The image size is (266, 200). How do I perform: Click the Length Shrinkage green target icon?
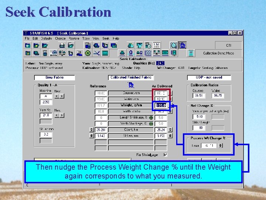[x=151, y=118]
